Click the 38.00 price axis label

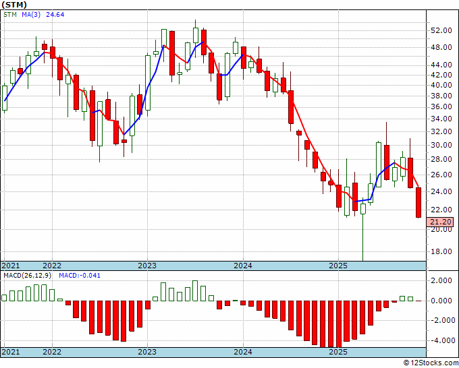(x=441, y=96)
